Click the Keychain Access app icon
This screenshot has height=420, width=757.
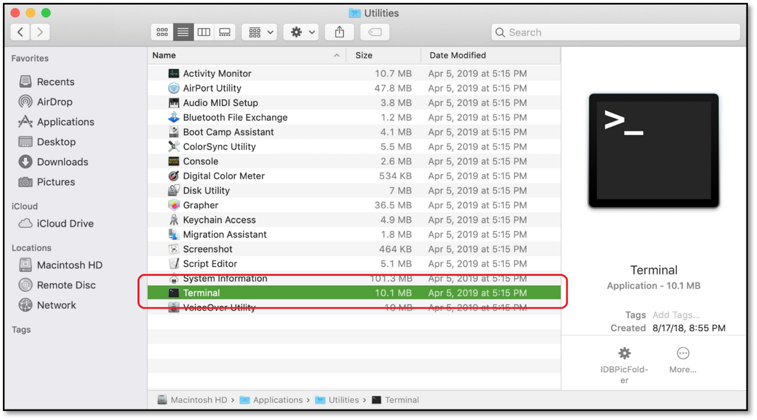tap(173, 220)
